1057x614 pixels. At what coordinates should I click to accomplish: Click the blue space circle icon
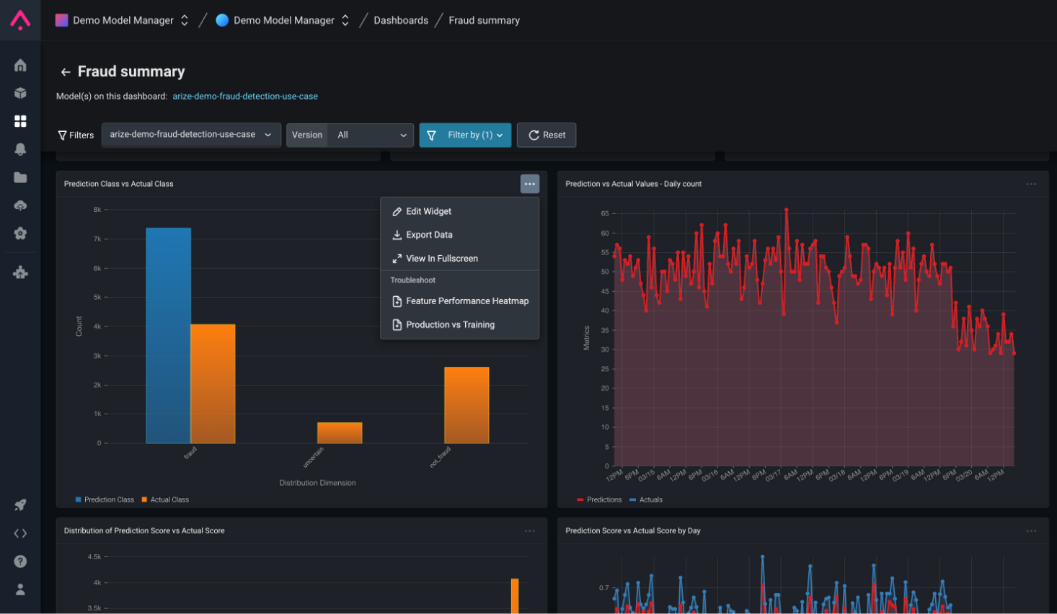tap(222, 20)
